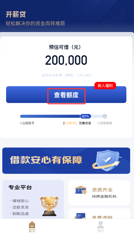Tap the 仅剩1步 完善信息 step label
The height and width of the screenshot is (235, 134).
pyautogui.click(x=77, y=123)
